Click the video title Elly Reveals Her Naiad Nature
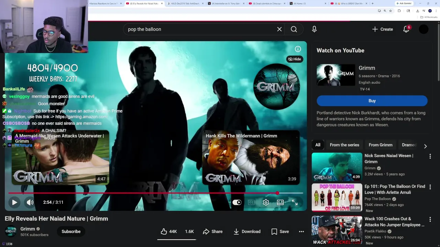 56,219
